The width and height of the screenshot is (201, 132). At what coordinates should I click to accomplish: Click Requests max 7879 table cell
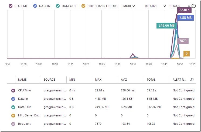[98, 124]
